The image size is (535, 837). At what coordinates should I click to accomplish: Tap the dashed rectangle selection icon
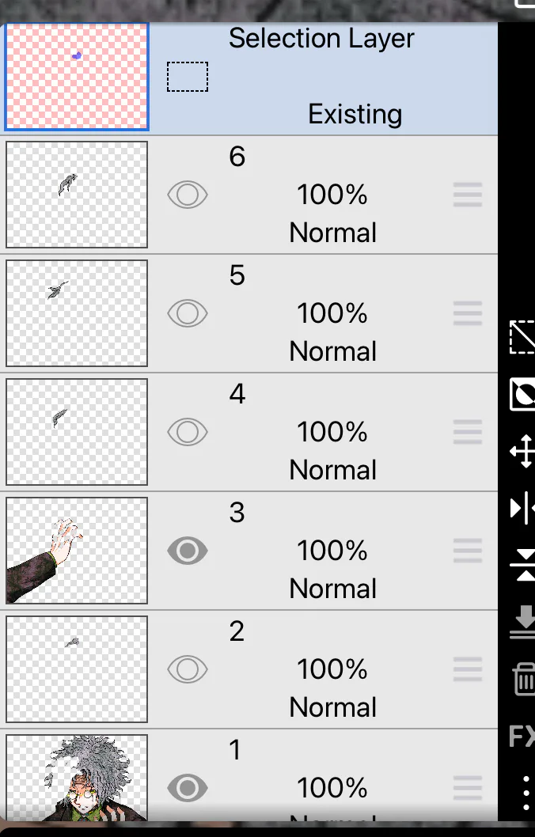tap(188, 77)
